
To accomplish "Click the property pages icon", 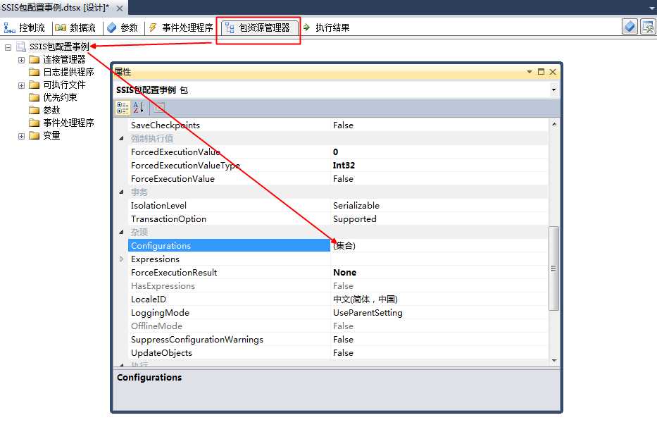I will (159, 108).
